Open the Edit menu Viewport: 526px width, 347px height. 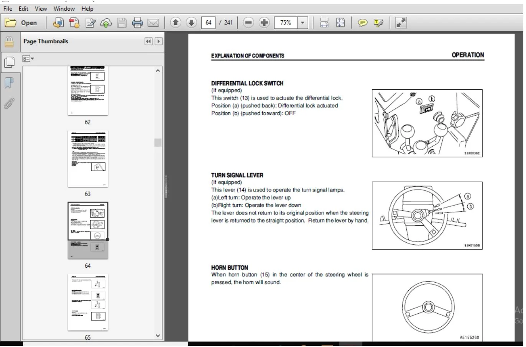click(23, 8)
